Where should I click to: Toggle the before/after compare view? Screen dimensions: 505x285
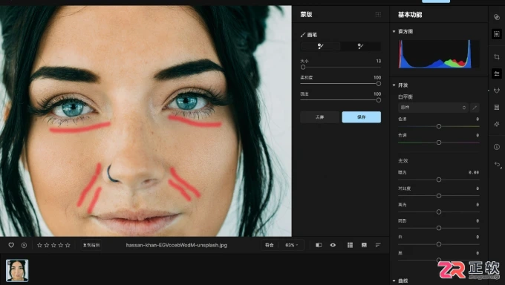(319, 245)
